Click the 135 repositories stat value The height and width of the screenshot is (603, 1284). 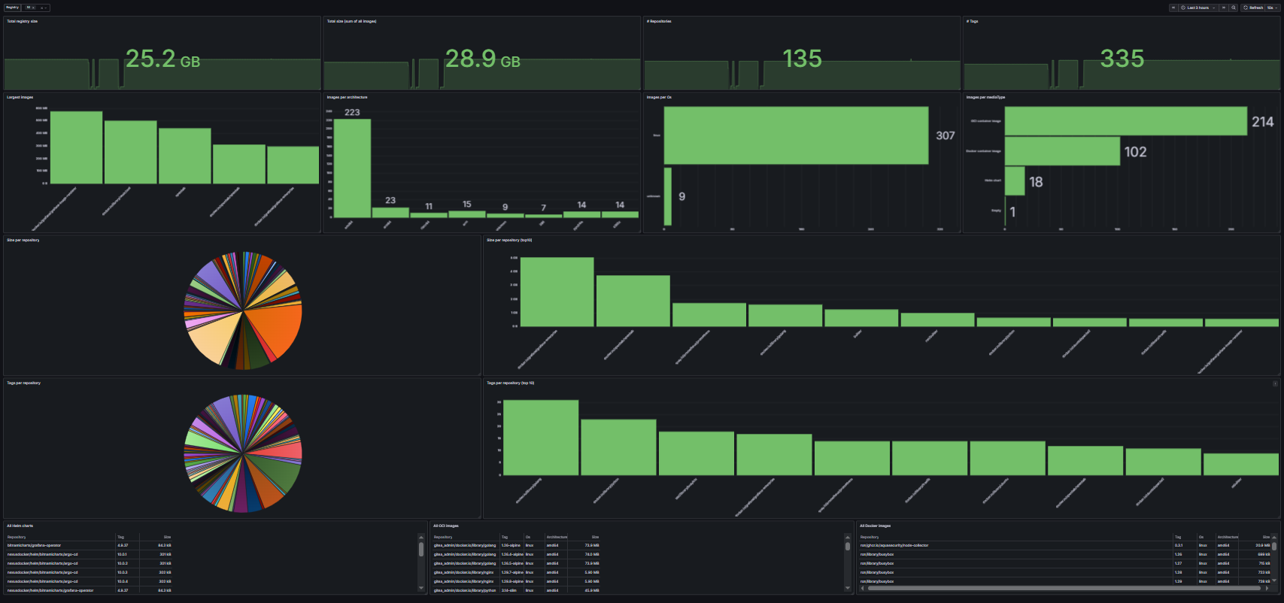[802, 59]
